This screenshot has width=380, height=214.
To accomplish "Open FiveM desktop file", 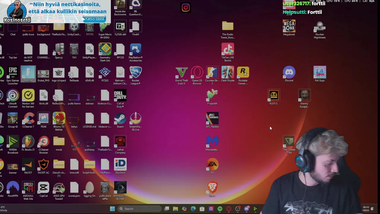I will click(136, 28).
